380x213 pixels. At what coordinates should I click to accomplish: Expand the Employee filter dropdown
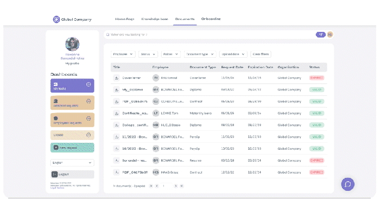(x=123, y=54)
